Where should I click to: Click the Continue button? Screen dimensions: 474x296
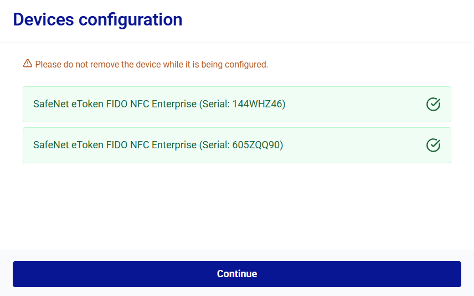coord(237,274)
